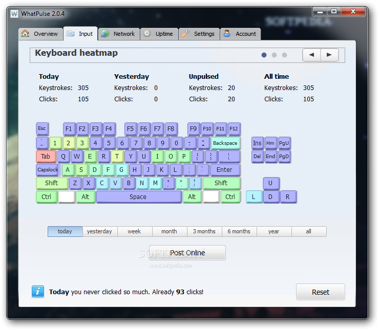Click the Enter key on heatmap
This screenshot has height=330, width=379.
[x=225, y=170]
